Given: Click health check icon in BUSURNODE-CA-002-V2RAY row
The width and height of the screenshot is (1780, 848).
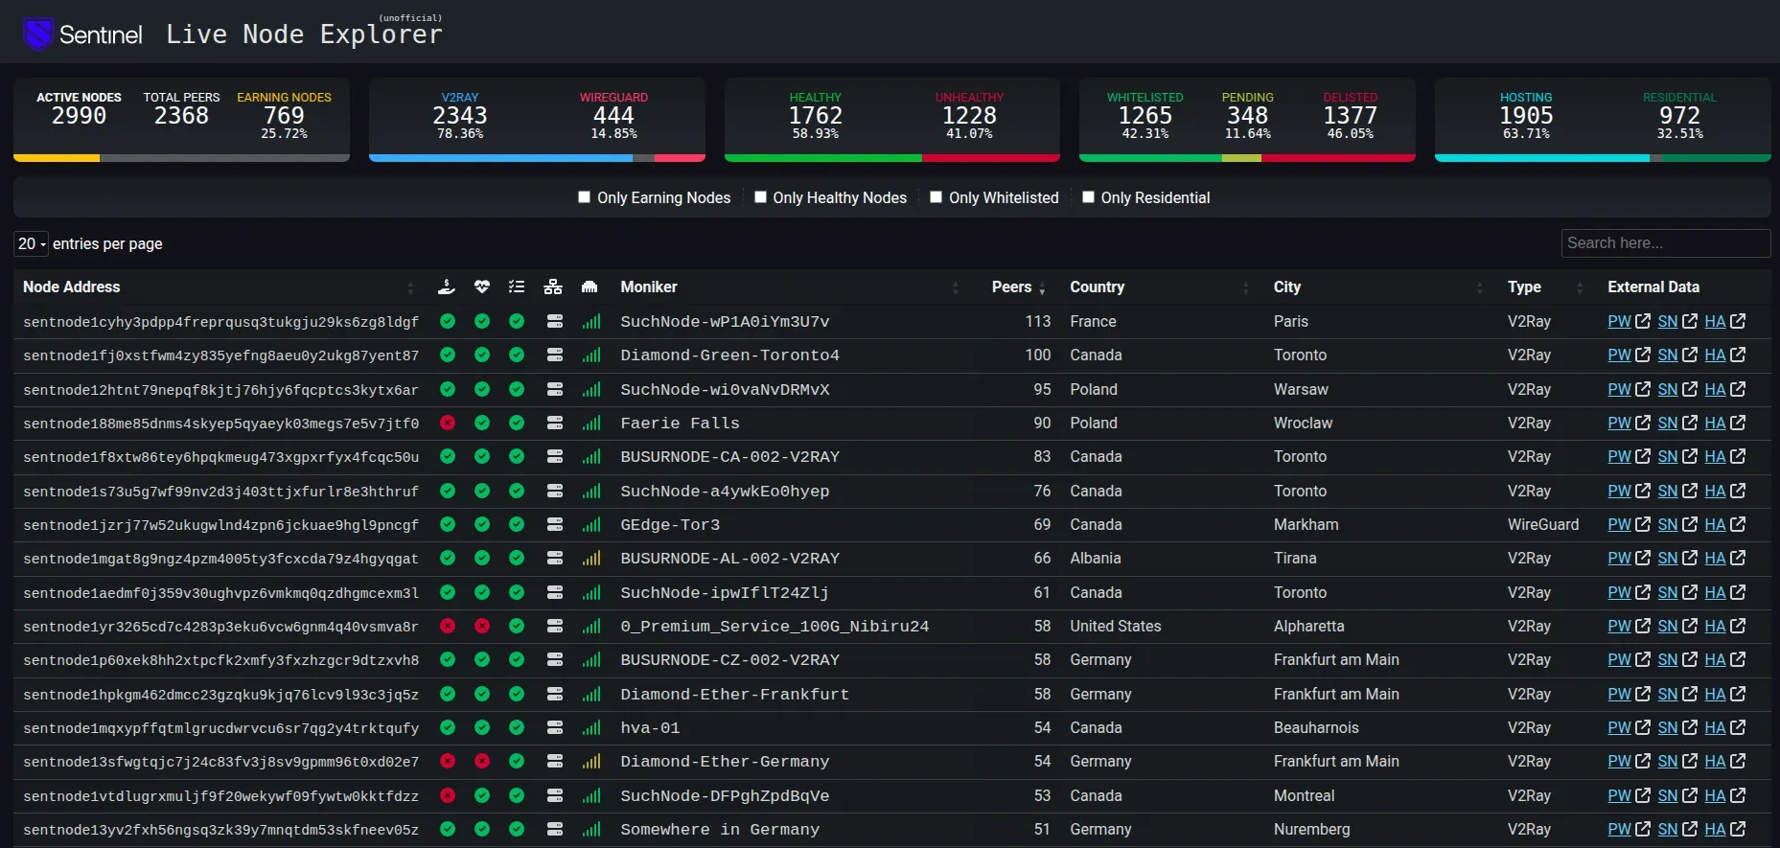Looking at the screenshot, I should click(482, 456).
